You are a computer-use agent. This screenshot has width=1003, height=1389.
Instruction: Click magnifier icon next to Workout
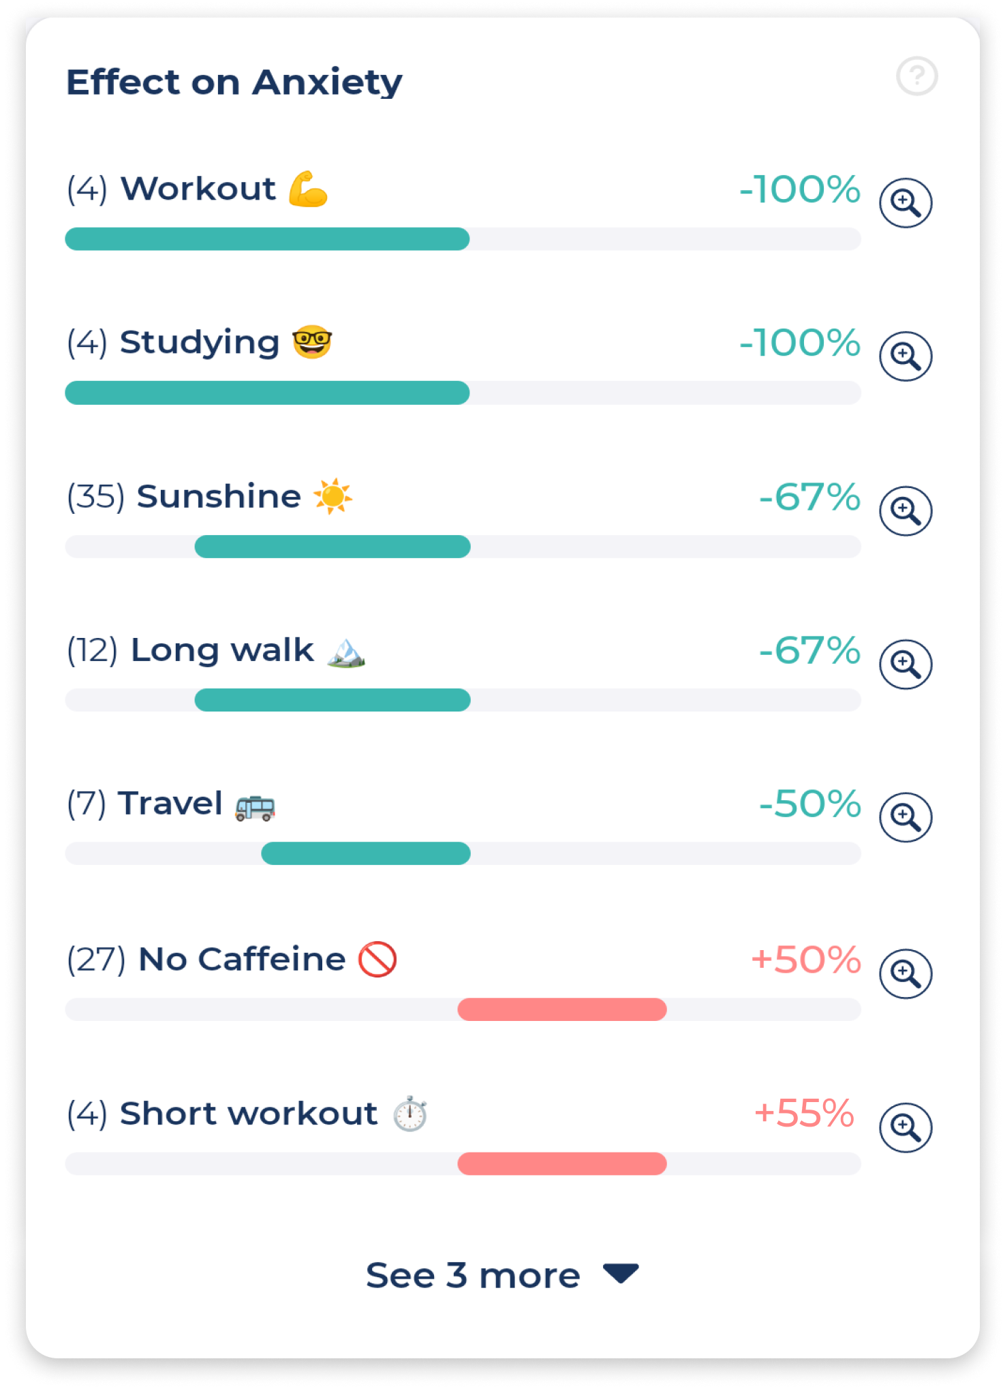906,203
